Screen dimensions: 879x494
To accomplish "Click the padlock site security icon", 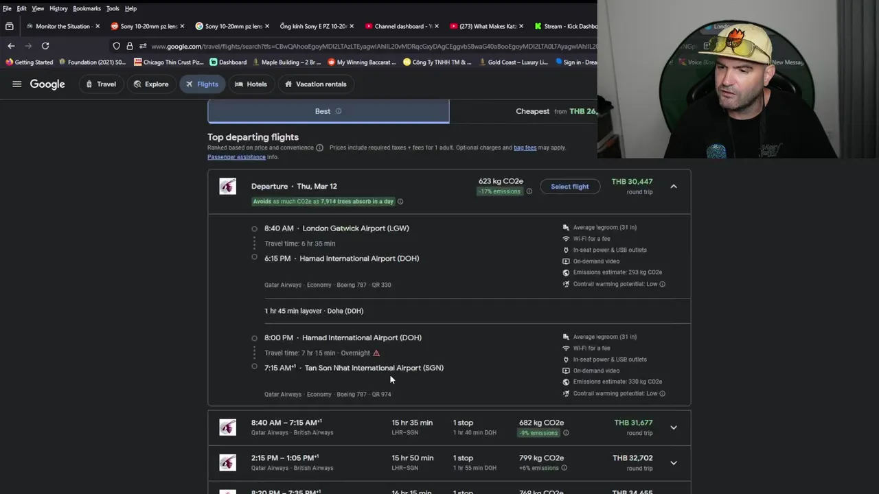I will [129, 46].
